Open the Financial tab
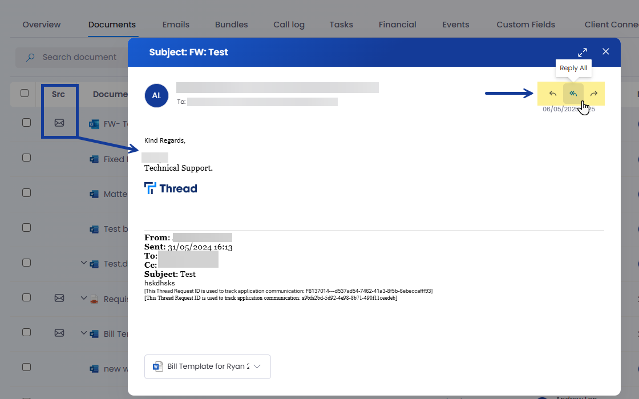 pyautogui.click(x=397, y=25)
